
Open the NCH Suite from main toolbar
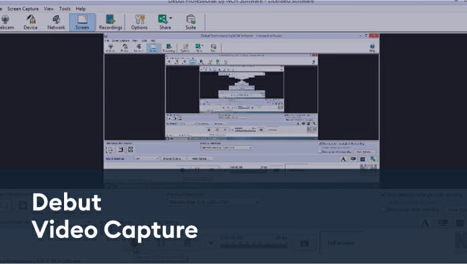click(191, 22)
